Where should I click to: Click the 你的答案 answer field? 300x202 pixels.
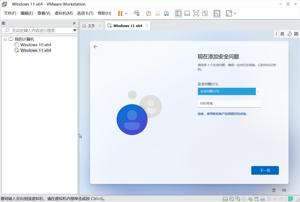(229, 103)
